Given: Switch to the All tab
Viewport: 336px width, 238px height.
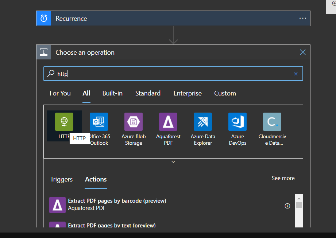Looking at the screenshot, I should [86, 93].
